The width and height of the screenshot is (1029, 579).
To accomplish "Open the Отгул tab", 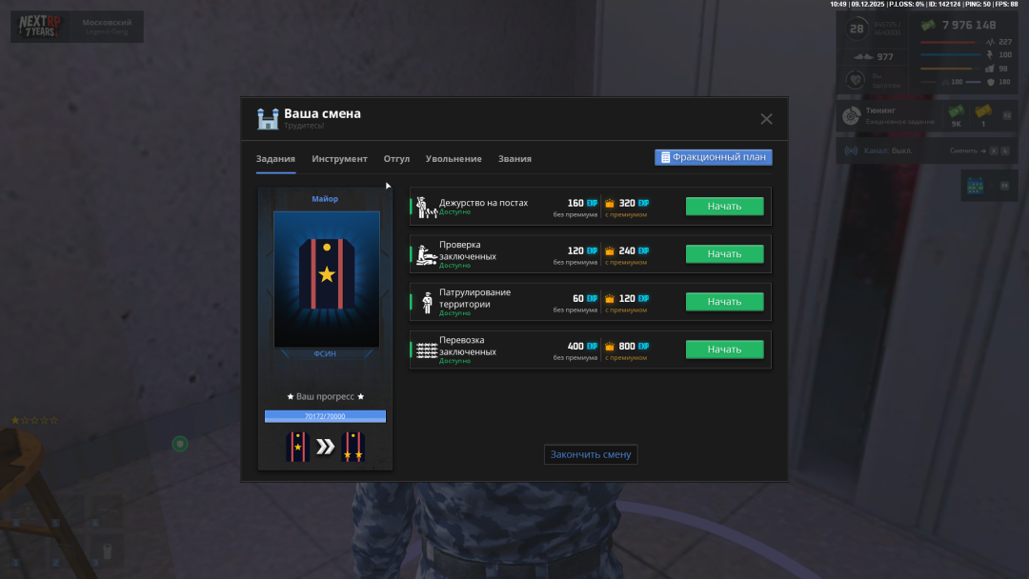I will (x=396, y=159).
